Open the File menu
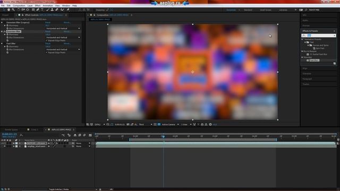The height and width of the screenshot is (191, 340). click(3, 6)
